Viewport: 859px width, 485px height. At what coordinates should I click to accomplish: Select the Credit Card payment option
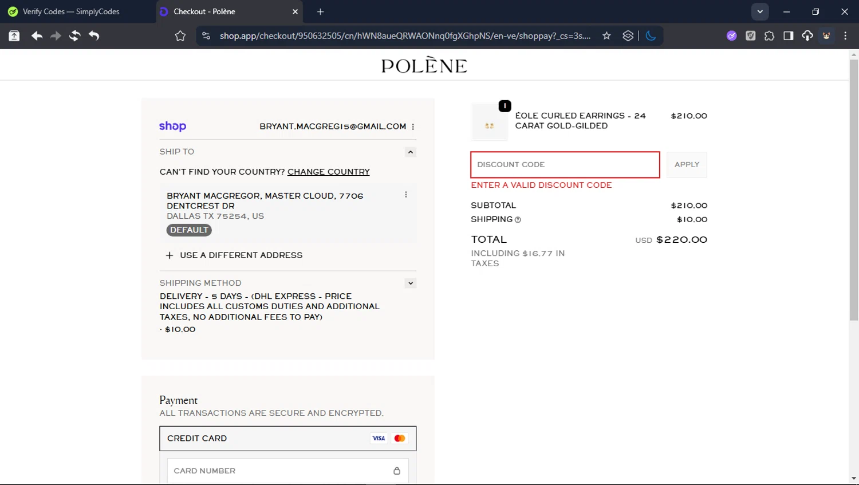coord(288,439)
